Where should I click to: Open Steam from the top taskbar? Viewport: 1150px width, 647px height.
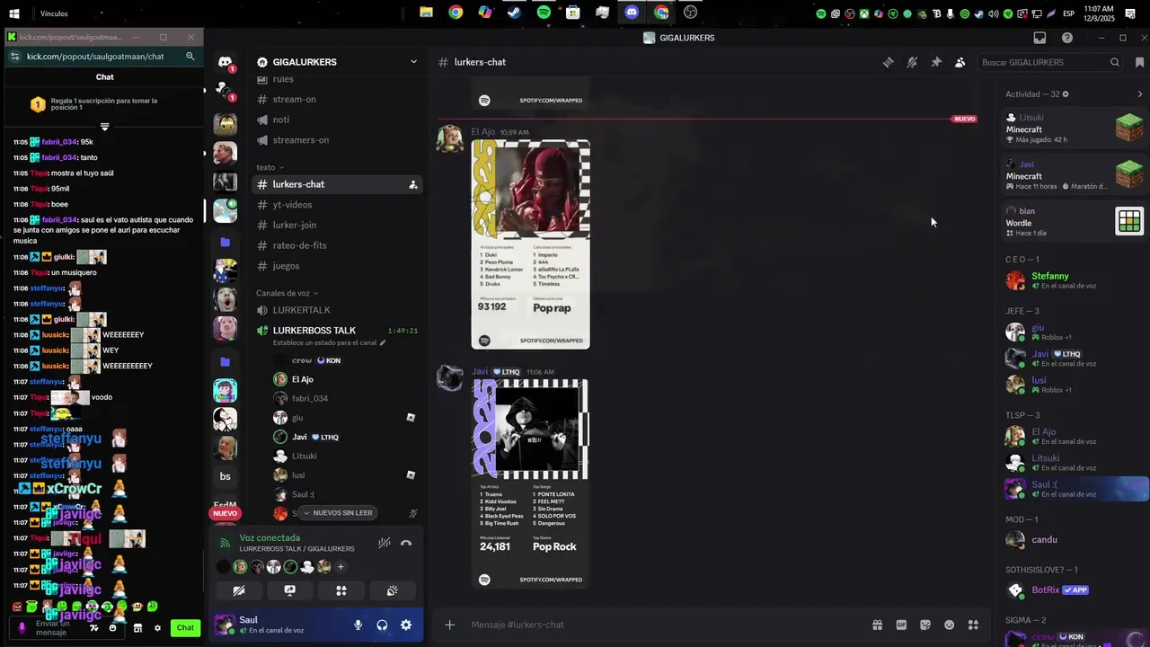(x=514, y=13)
